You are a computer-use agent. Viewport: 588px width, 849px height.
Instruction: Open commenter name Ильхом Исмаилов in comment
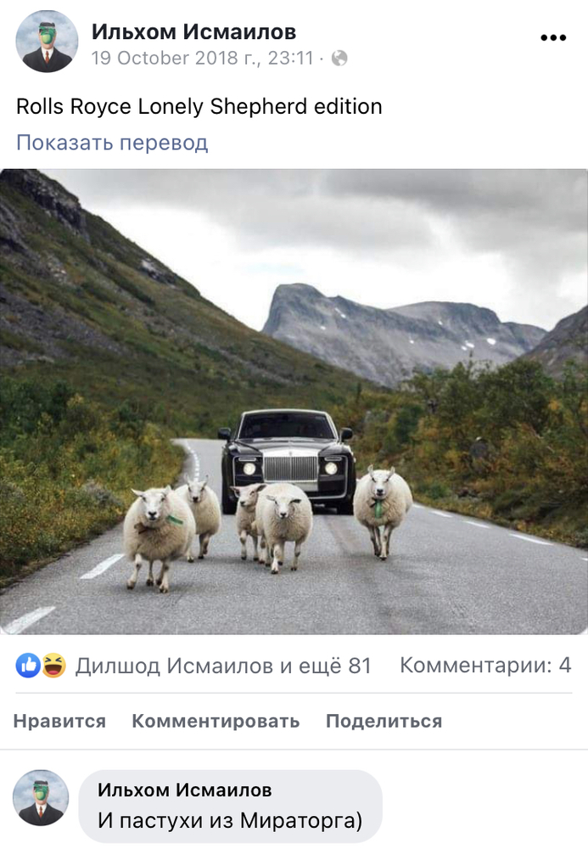pyautogui.click(x=184, y=790)
